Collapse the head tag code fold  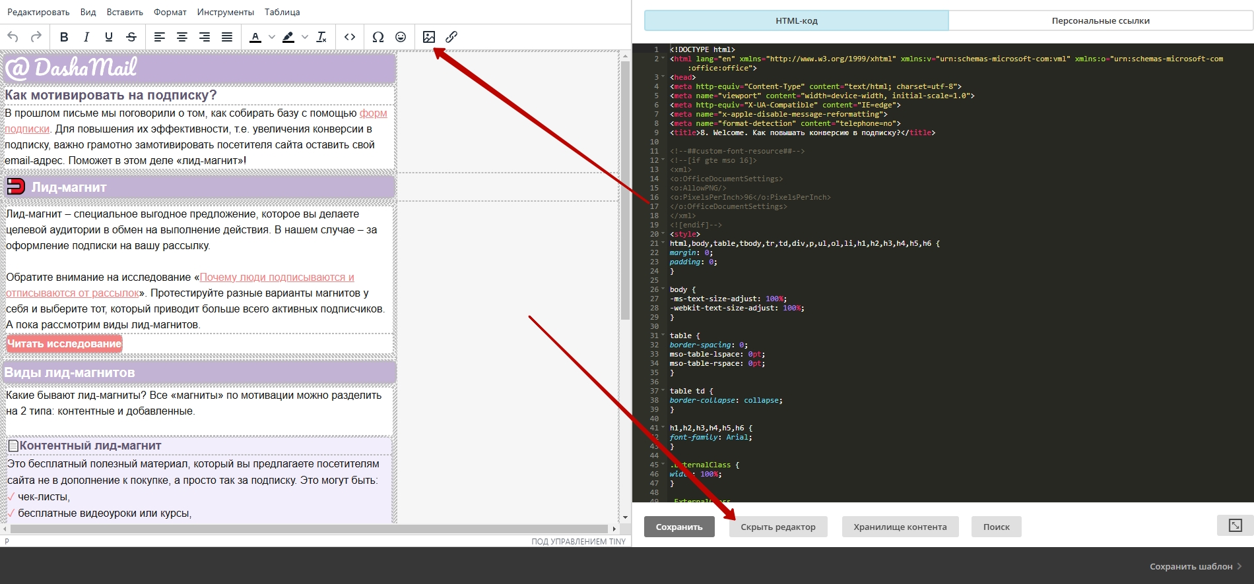(663, 77)
